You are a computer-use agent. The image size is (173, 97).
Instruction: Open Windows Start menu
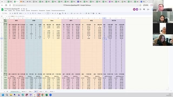[3, 95]
